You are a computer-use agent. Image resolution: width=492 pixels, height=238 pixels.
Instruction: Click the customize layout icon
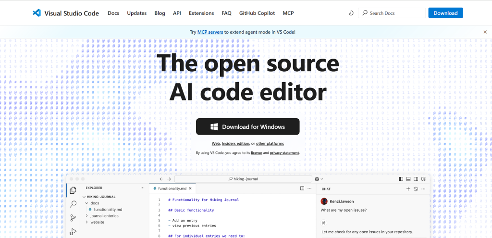pos(424,179)
